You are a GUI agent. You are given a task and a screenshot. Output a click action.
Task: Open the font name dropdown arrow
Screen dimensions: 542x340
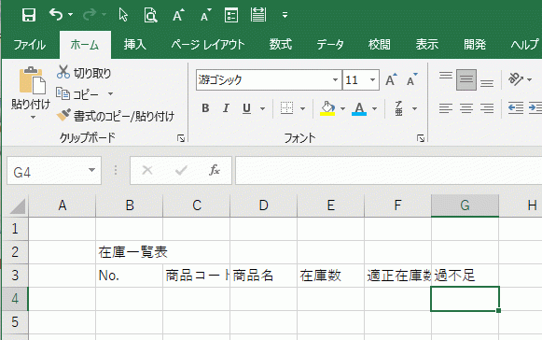tap(335, 80)
